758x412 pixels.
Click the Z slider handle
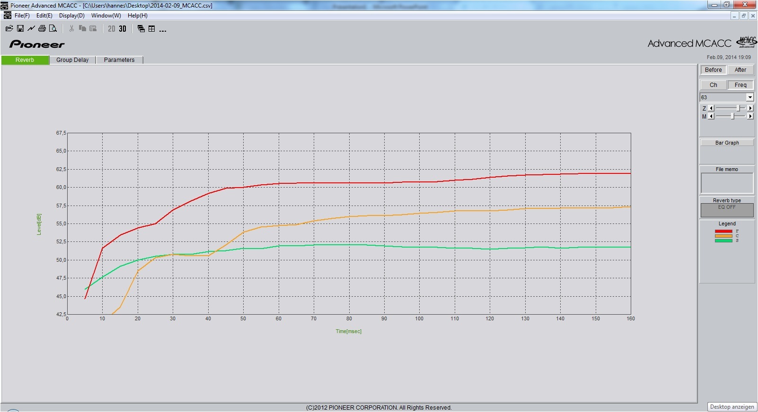click(x=738, y=108)
